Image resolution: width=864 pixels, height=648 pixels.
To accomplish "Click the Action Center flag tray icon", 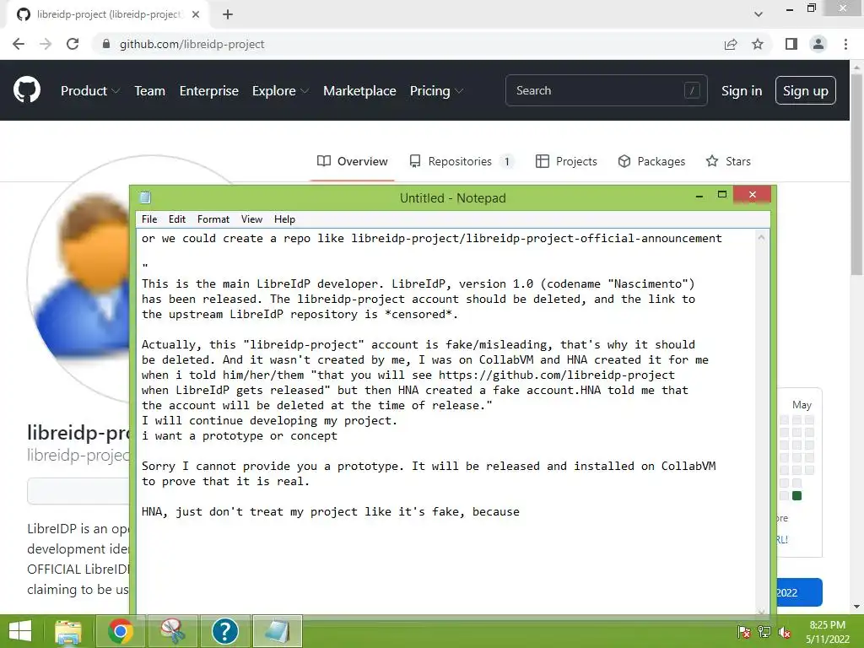I will [x=744, y=632].
